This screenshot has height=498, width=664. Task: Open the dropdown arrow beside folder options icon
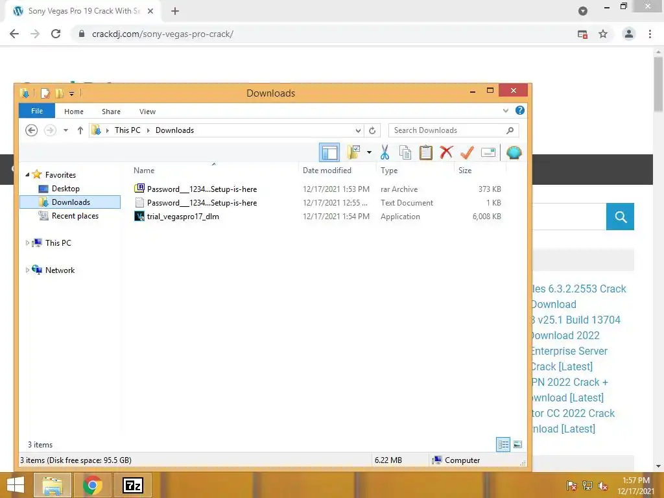369,152
